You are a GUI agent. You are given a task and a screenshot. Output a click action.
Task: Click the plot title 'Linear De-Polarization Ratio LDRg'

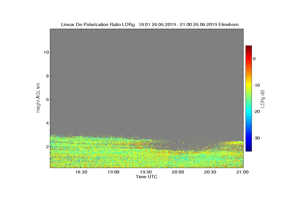[98, 24]
